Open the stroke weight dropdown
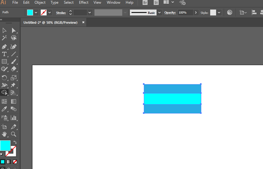The image size is (263, 169). point(90,13)
